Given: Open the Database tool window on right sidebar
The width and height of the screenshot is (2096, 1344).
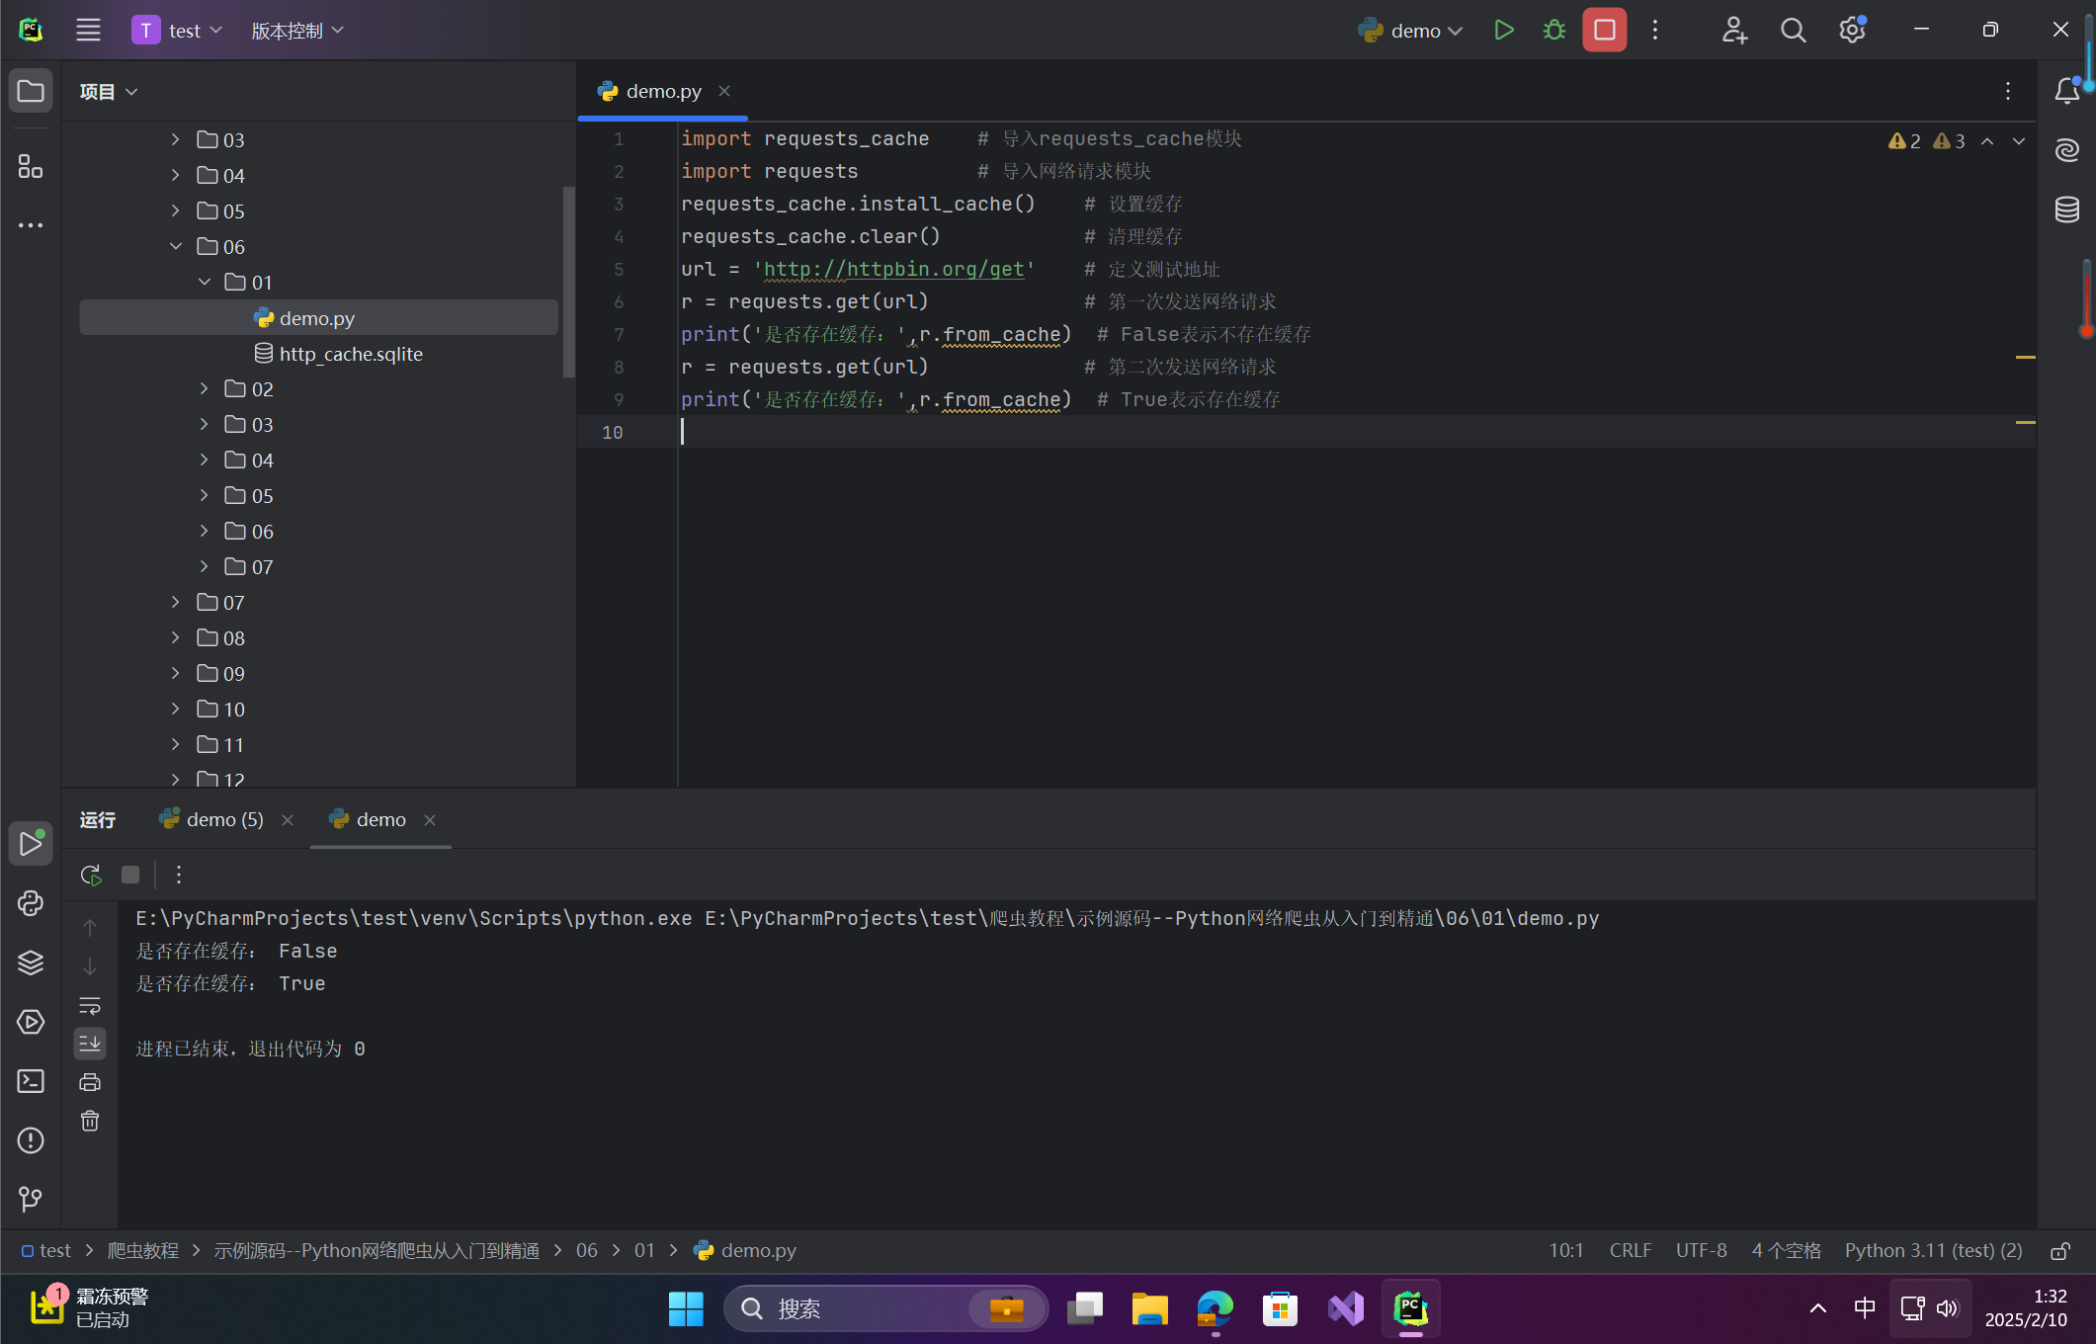Looking at the screenshot, I should pyautogui.click(x=2067, y=210).
